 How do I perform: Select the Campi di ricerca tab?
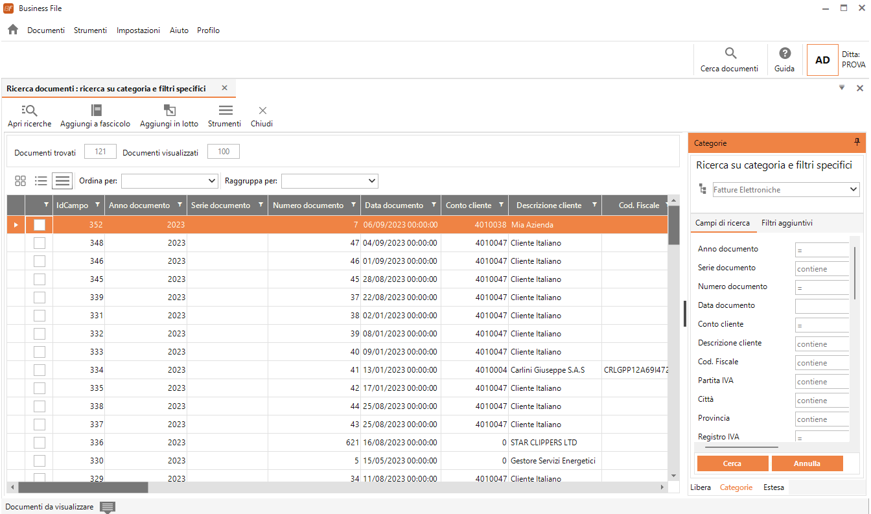point(723,223)
